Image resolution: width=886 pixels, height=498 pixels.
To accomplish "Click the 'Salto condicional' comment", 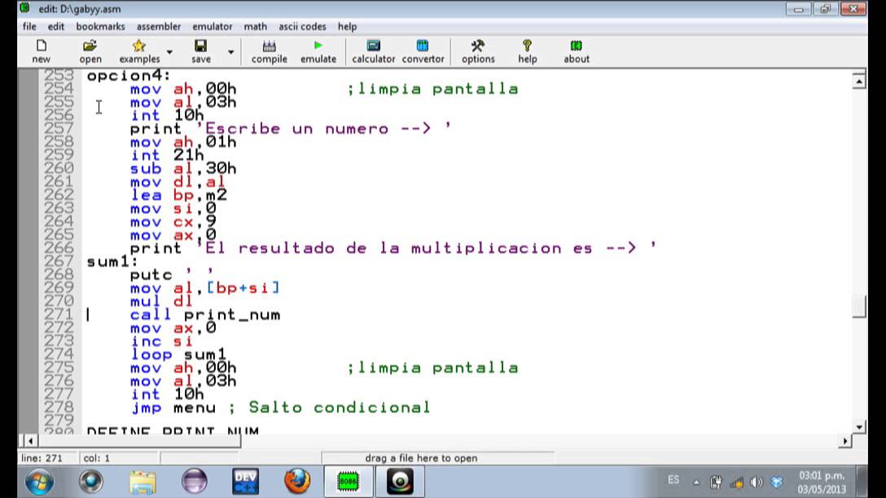I will tap(339, 408).
